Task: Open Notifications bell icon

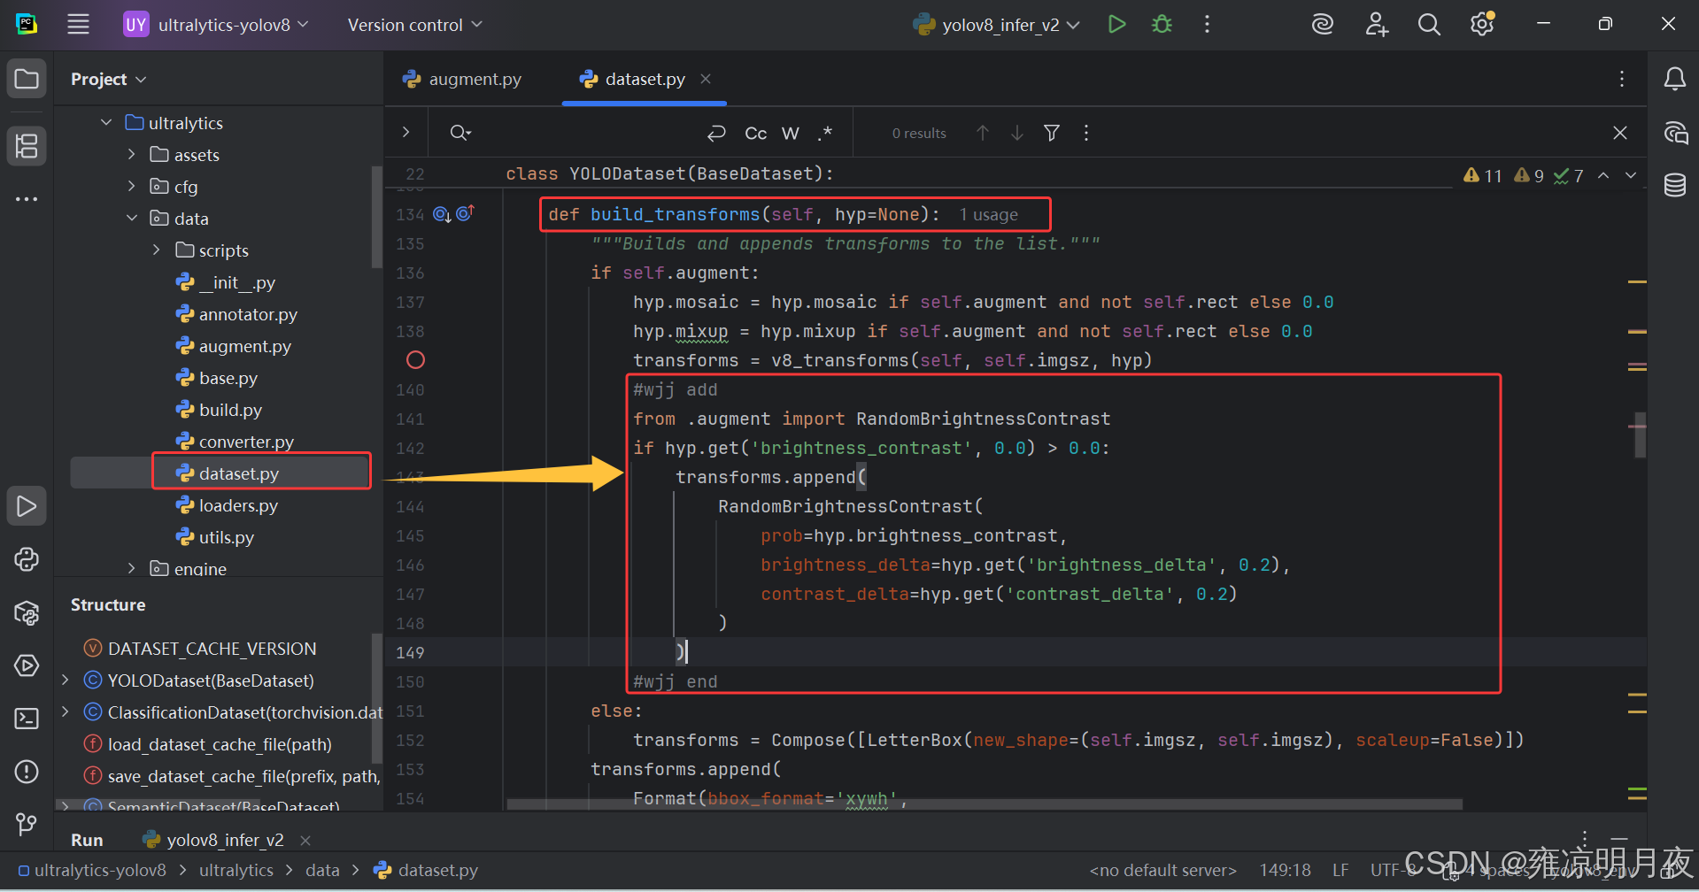Action: point(1674,79)
